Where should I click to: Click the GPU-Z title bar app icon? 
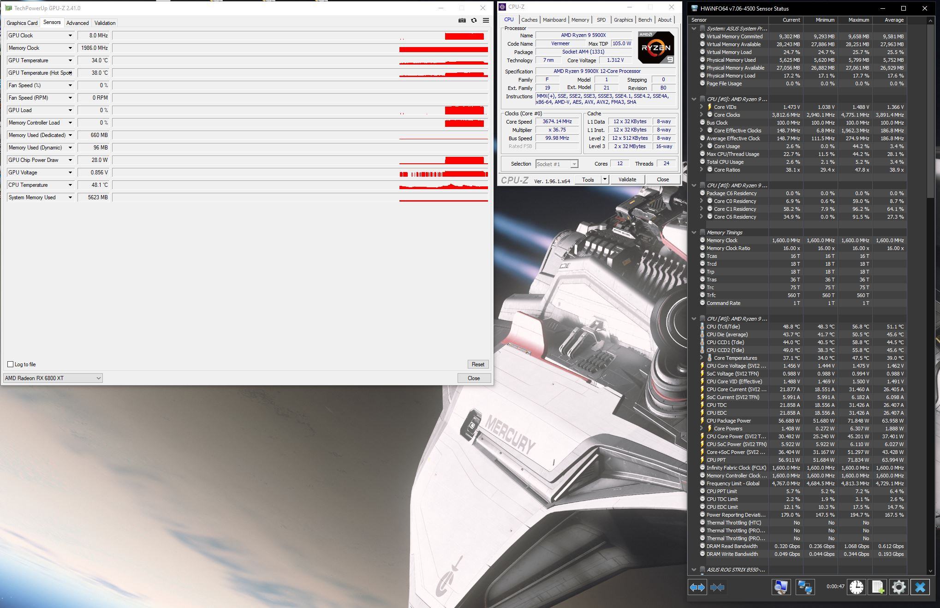pos(8,8)
